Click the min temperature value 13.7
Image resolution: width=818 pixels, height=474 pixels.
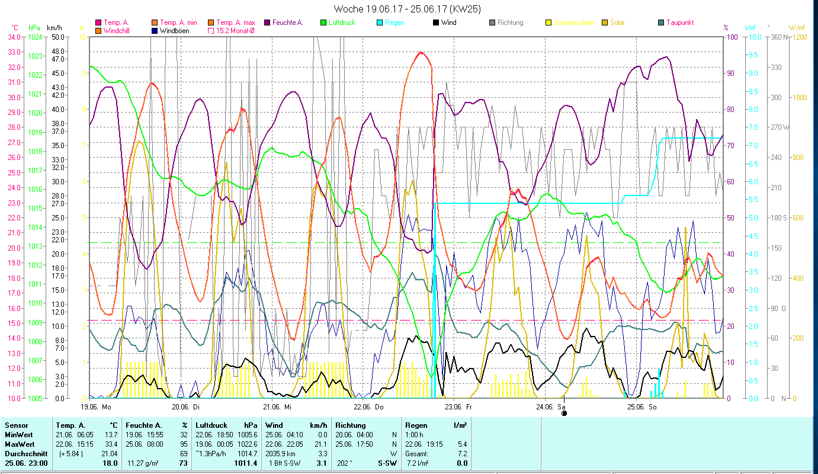pos(113,435)
